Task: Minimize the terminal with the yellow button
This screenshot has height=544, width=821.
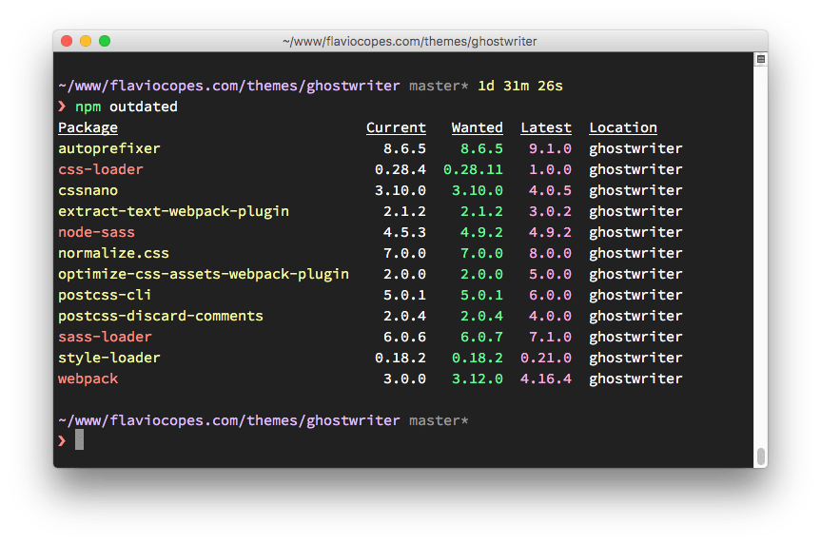Action: 86,41
